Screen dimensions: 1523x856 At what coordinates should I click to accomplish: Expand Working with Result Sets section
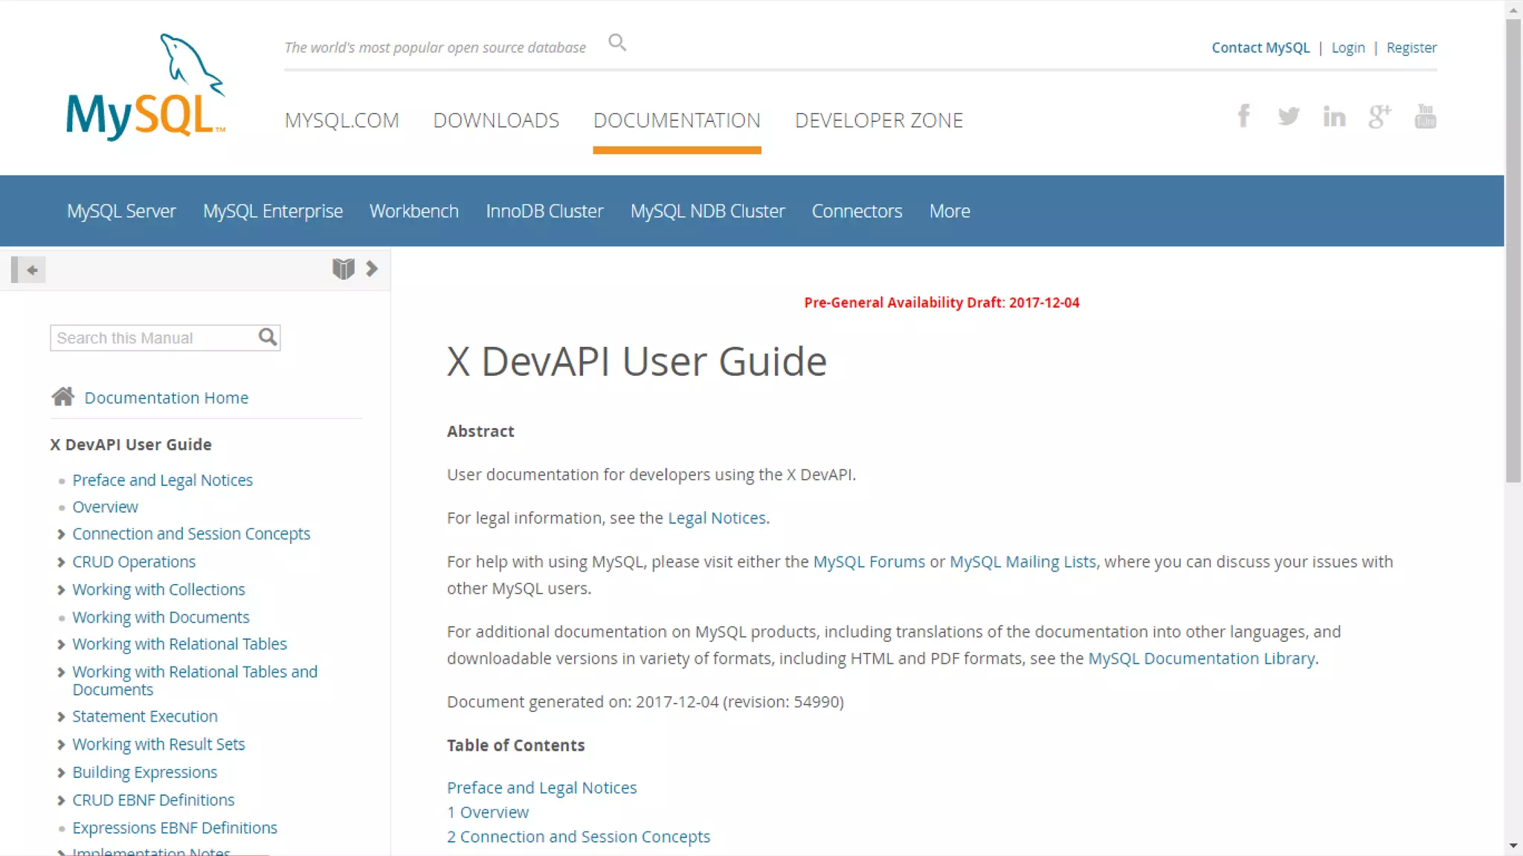tap(61, 745)
